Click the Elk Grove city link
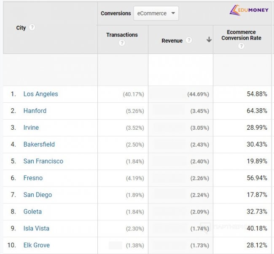Viewport: 274px width, 254px height. 36,245
